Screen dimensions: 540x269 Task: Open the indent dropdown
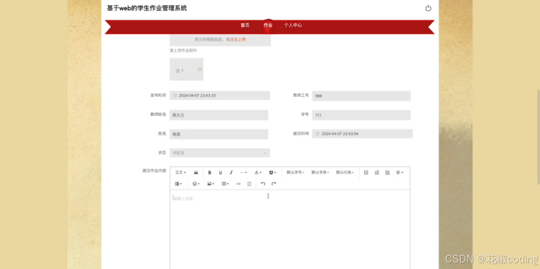click(179, 184)
